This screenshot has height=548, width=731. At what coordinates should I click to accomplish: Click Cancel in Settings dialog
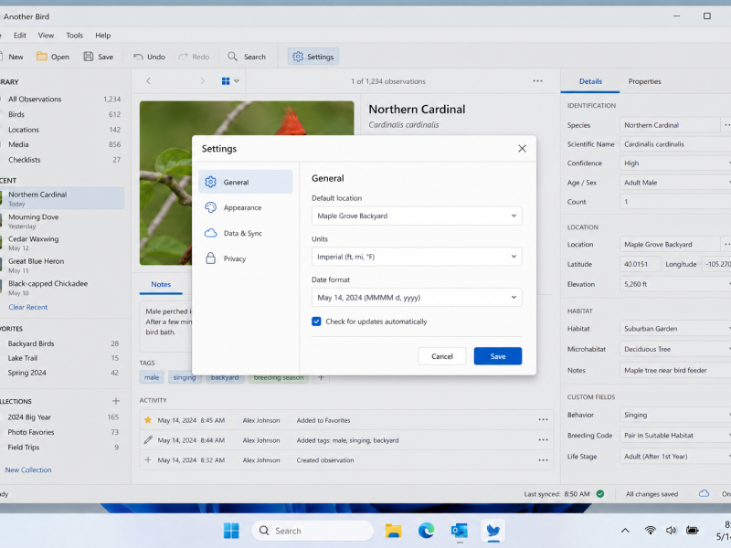[x=442, y=356]
